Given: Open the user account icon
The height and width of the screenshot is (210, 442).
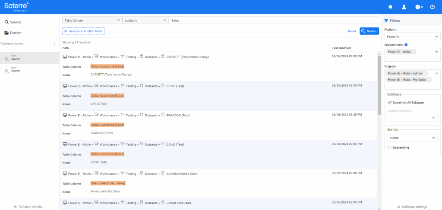Looking at the screenshot, I should [404, 7].
